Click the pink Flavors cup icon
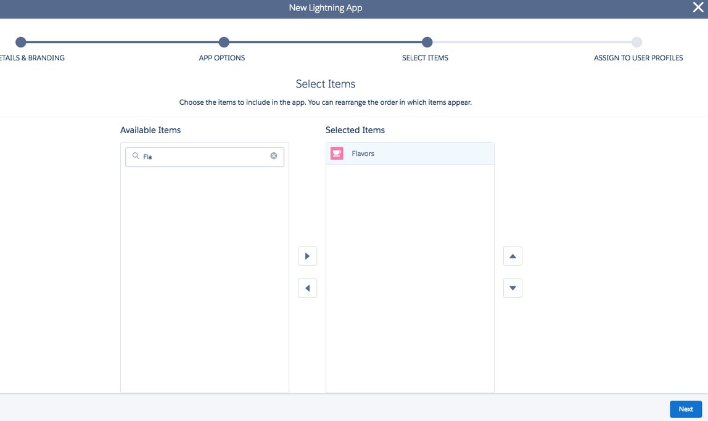The height and width of the screenshot is (421, 708). (x=337, y=153)
